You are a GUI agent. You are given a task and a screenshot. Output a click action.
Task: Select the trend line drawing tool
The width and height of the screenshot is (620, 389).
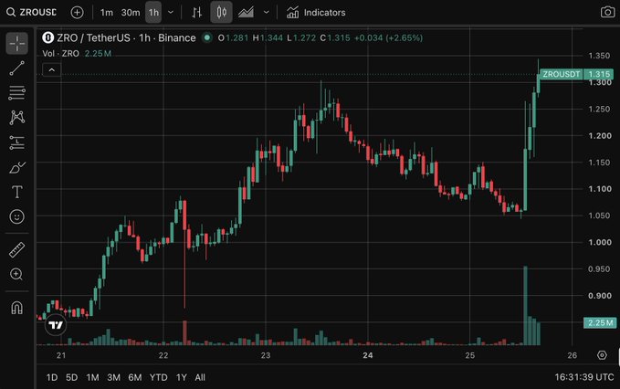pyautogui.click(x=17, y=68)
